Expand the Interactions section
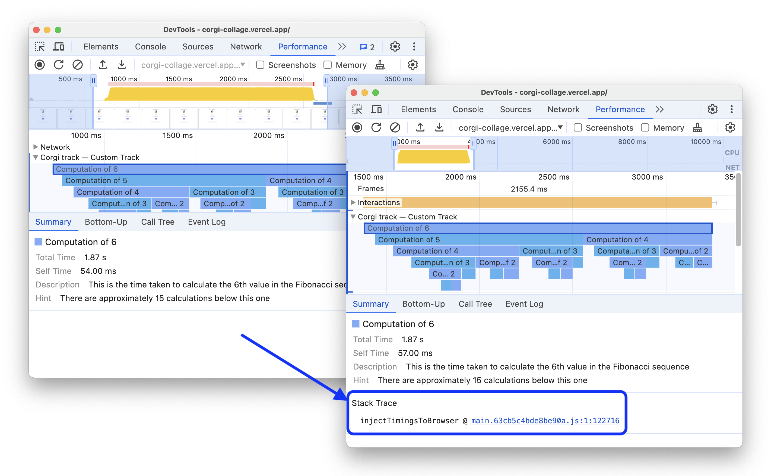 coord(355,203)
